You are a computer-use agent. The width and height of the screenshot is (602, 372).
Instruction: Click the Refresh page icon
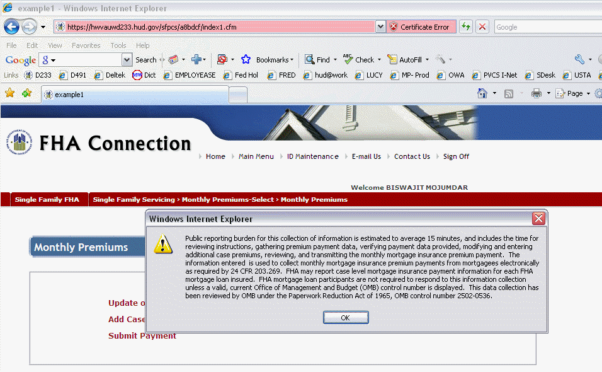tap(466, 27)
